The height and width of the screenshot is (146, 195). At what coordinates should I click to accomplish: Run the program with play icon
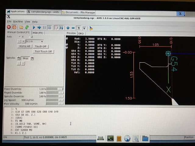pyautogui.click(x=34, y=27)
